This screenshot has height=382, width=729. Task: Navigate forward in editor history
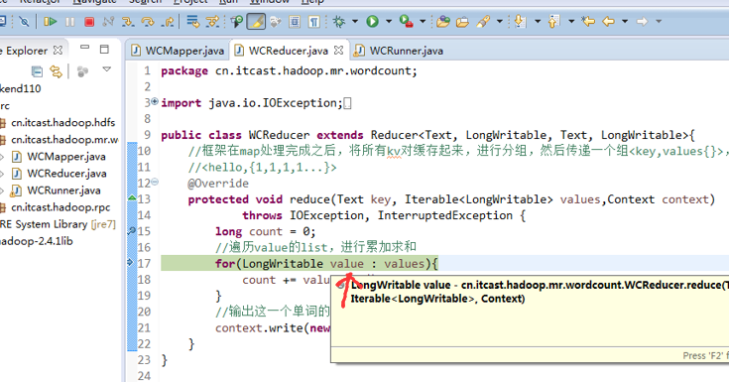pos(642,22)
